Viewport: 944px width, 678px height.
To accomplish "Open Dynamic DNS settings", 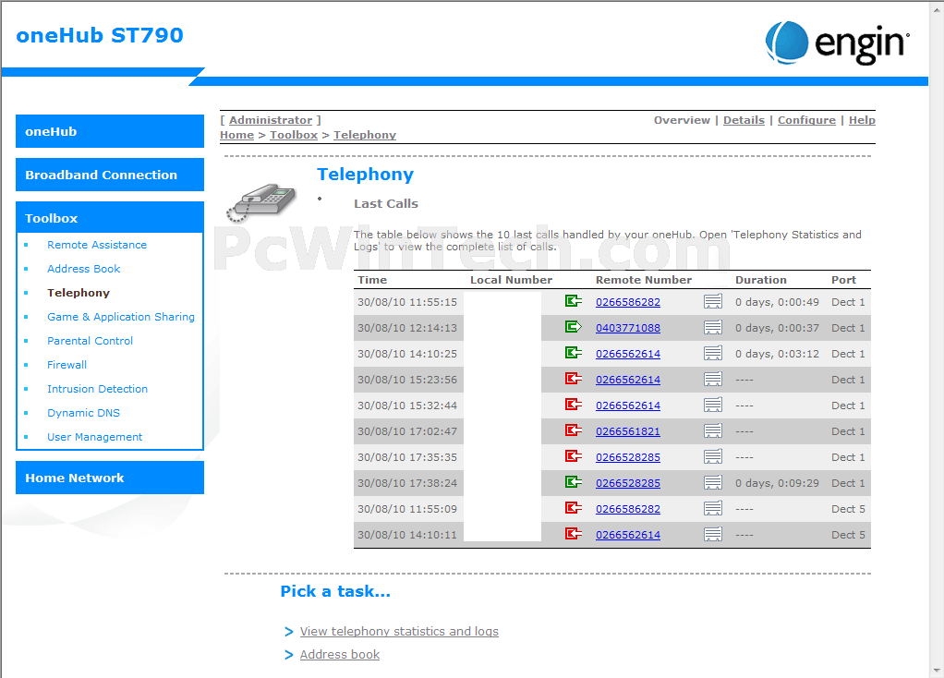I will pos(84,413).
